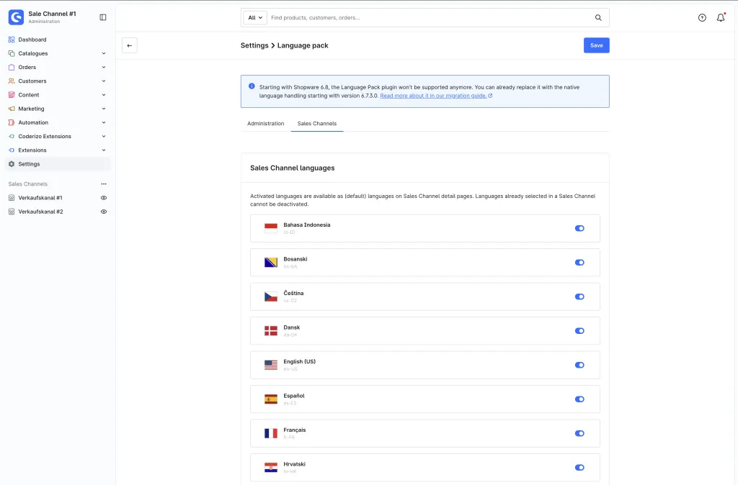The width and height of the screenshot is (738, 485).
Task: Click the blue info icon in the notice
Action: point(252,86)
